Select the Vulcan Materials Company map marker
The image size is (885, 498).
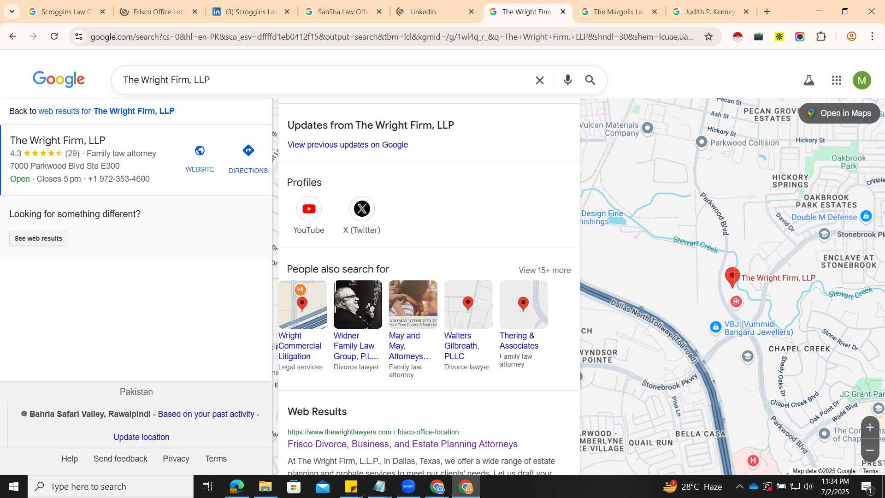(x=648, y=128)
